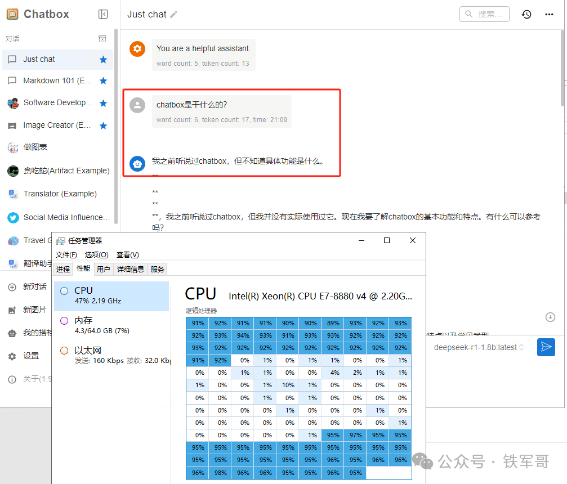
Task: Click the user avatar beside chatbox question
Action: click(137, 105)
